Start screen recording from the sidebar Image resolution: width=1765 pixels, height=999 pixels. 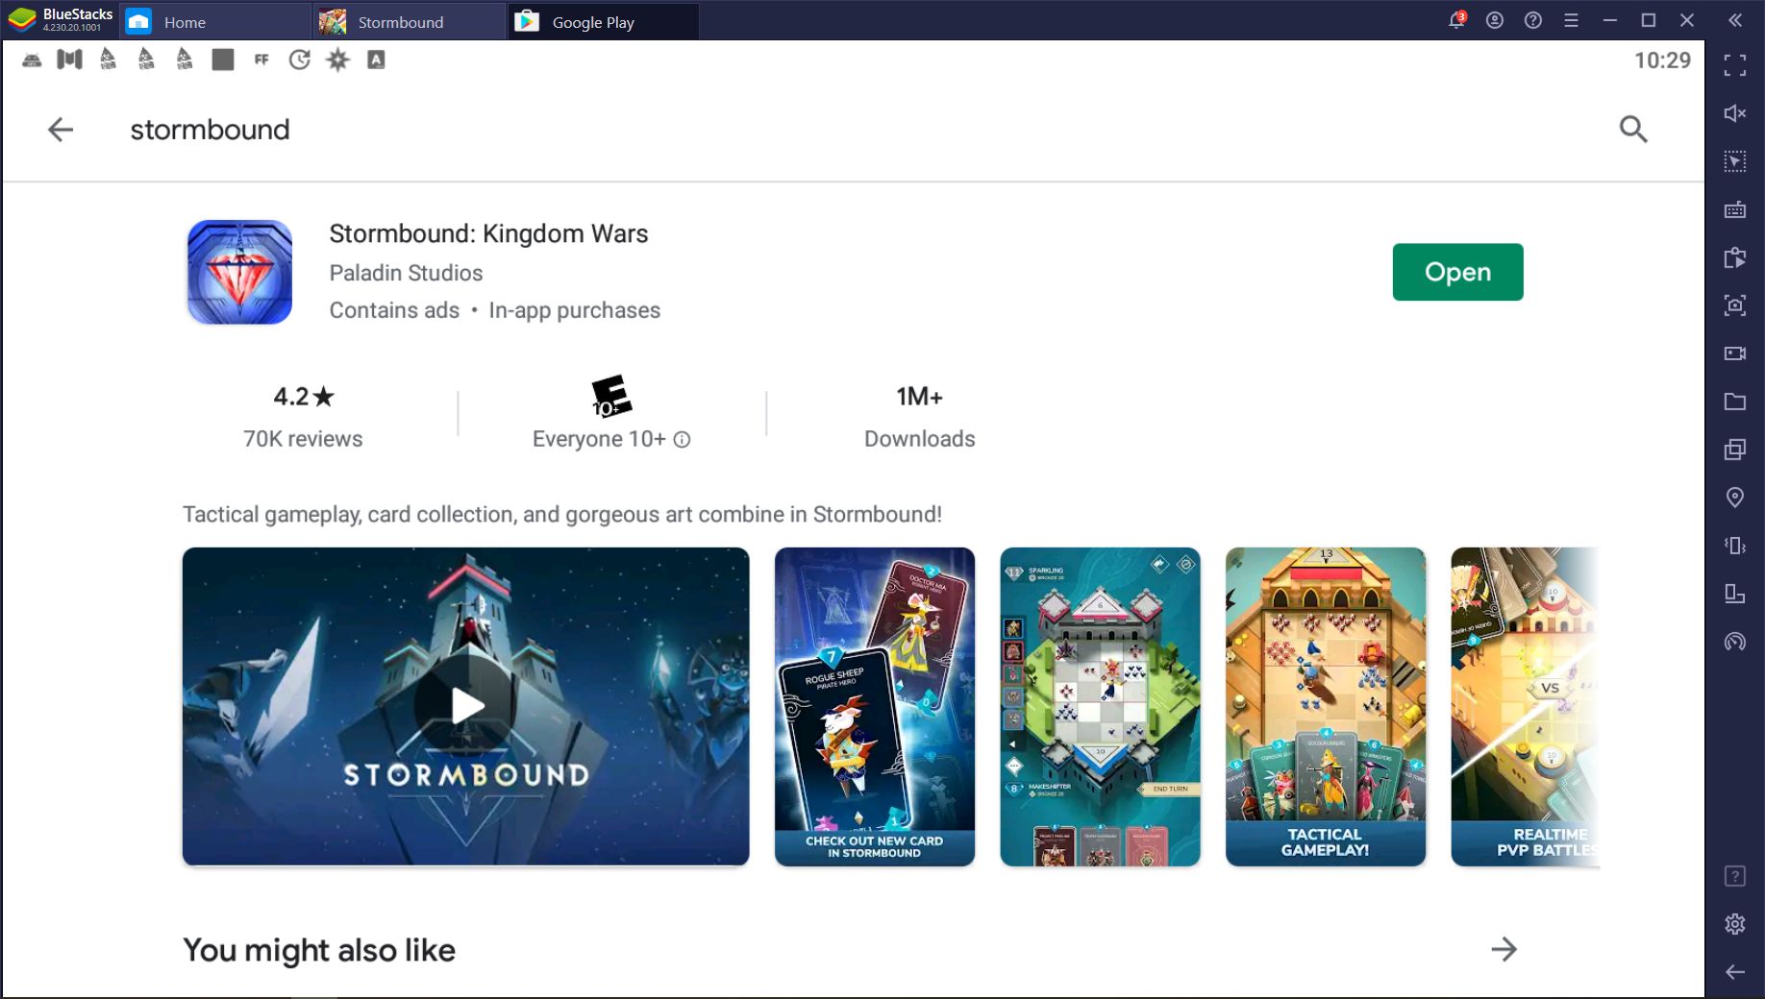pyautogui.click(x=1735, y=353)
